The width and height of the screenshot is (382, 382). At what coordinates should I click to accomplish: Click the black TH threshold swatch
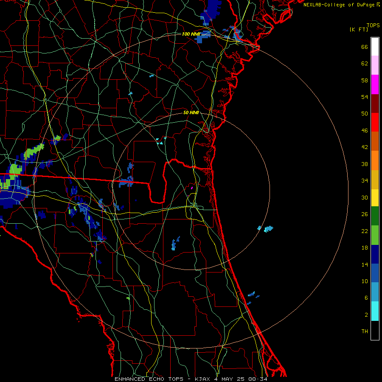click(375, 330)
